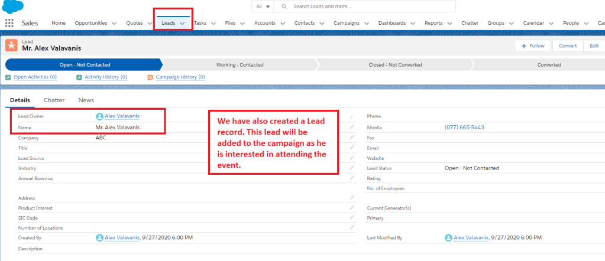Select the Working - Contacted path stage
This screenshot has height=261, width=605.
(240, 65)
